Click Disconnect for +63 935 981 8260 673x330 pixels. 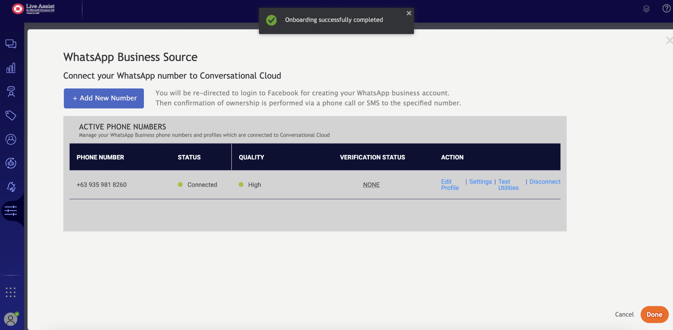pyautogui.click(x=545, y=182)
